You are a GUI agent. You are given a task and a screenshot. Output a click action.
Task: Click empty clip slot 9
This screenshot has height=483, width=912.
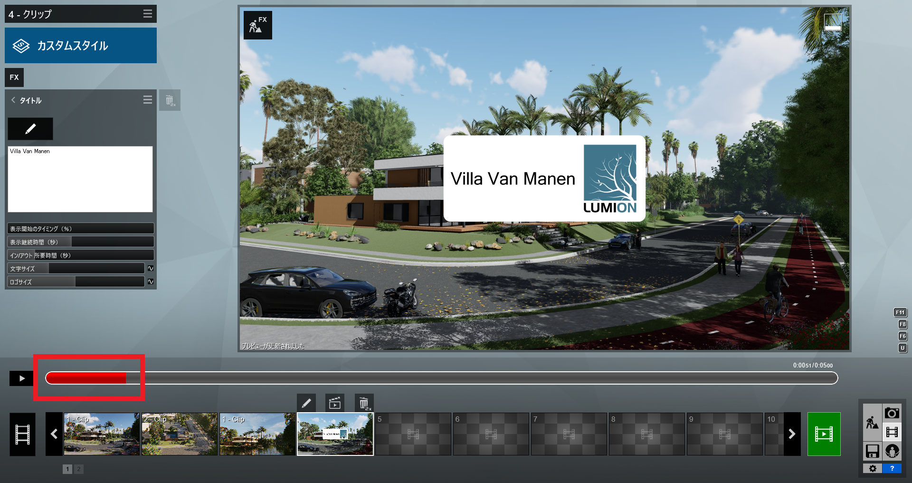point(725,434)
